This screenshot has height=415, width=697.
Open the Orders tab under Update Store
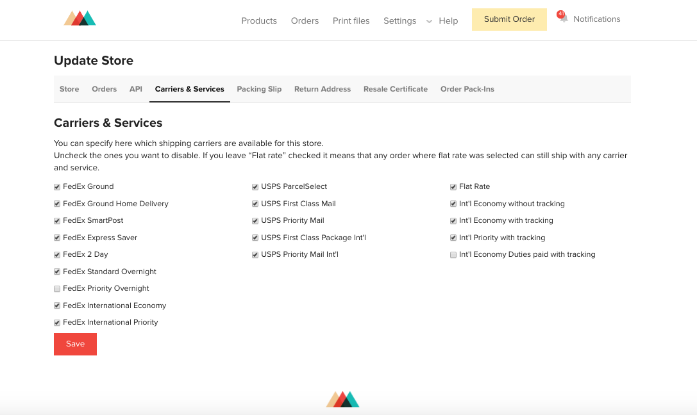(x=104, y=89)
